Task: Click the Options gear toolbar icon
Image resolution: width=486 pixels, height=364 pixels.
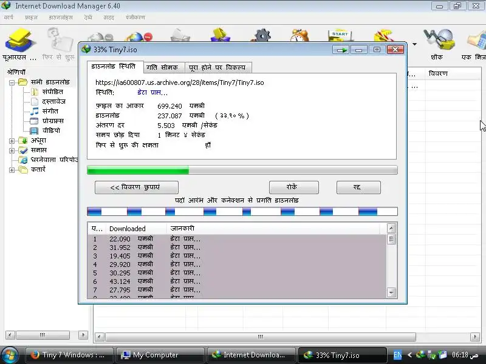Action: (x=262, y=35)
